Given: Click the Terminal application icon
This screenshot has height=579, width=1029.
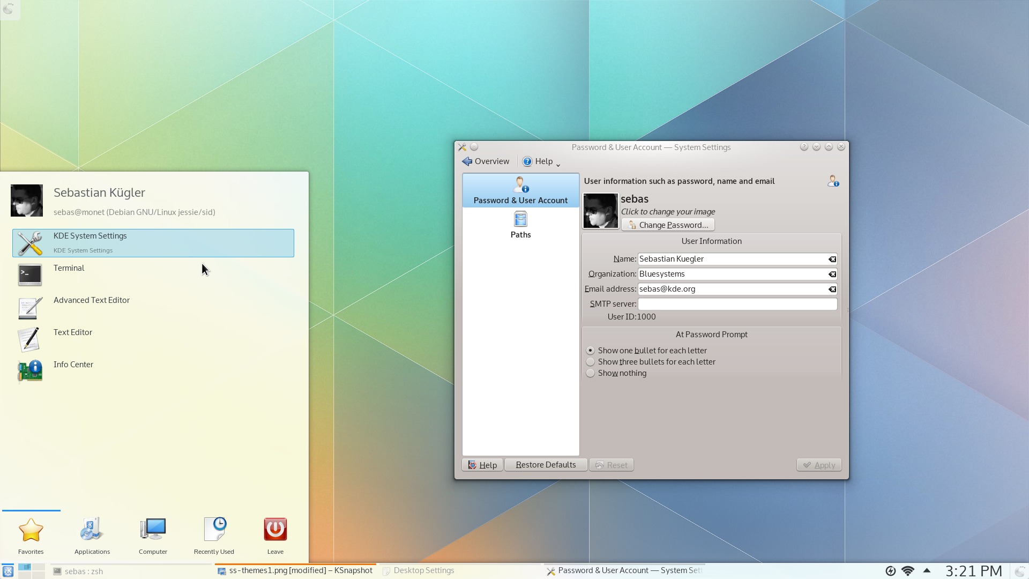Looking at the screenshot, I should click(29, 274).
